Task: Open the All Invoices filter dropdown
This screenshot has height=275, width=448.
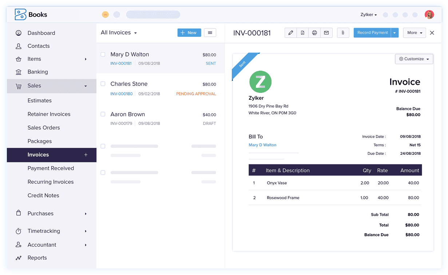Action: [x=119, y=32]
